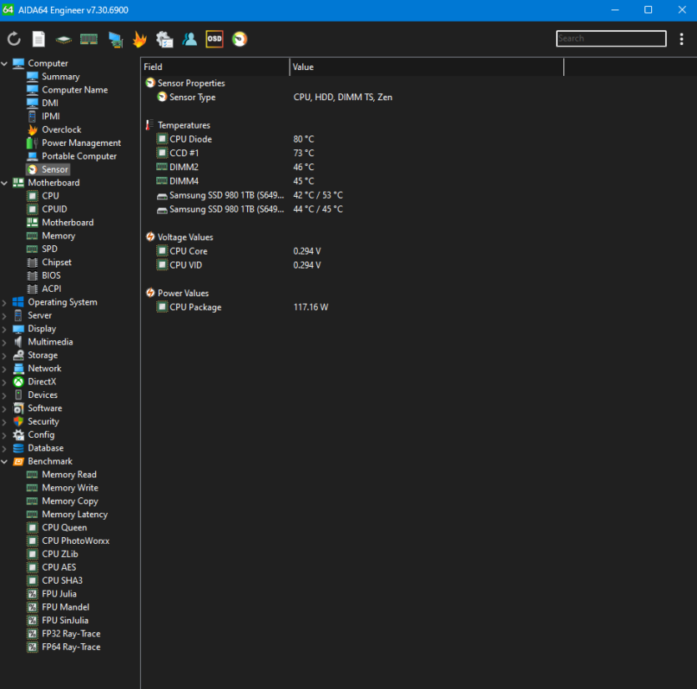Click the Power Values group header

tap(183, 293)
